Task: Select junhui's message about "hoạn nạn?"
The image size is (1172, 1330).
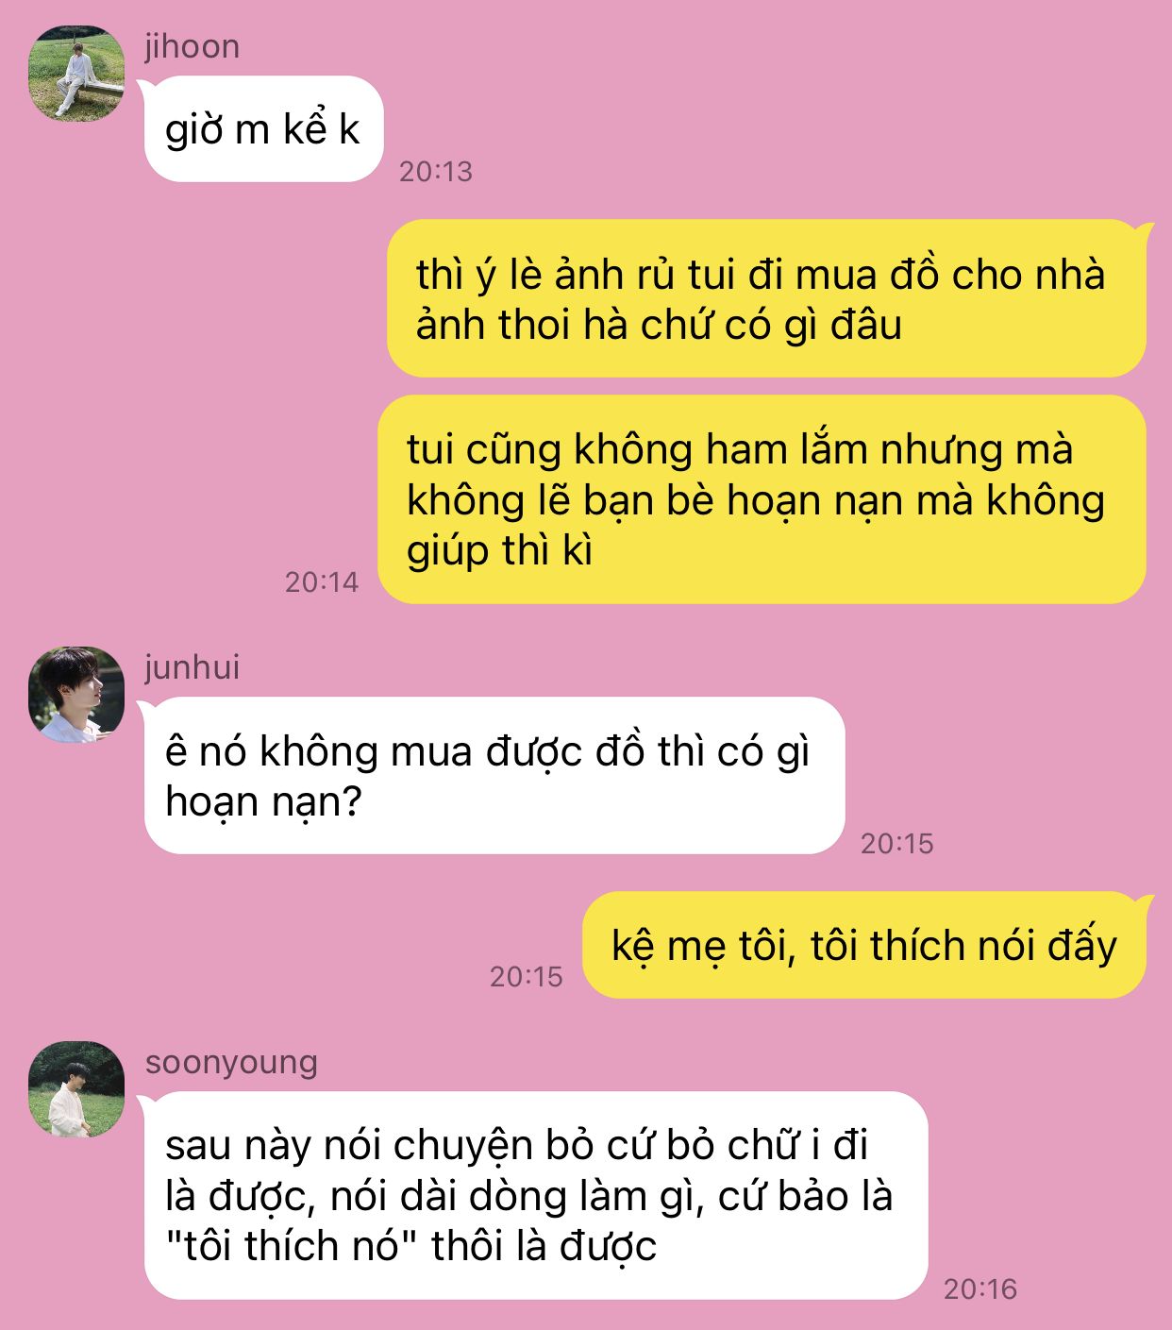Action: [x=494, y=776]
